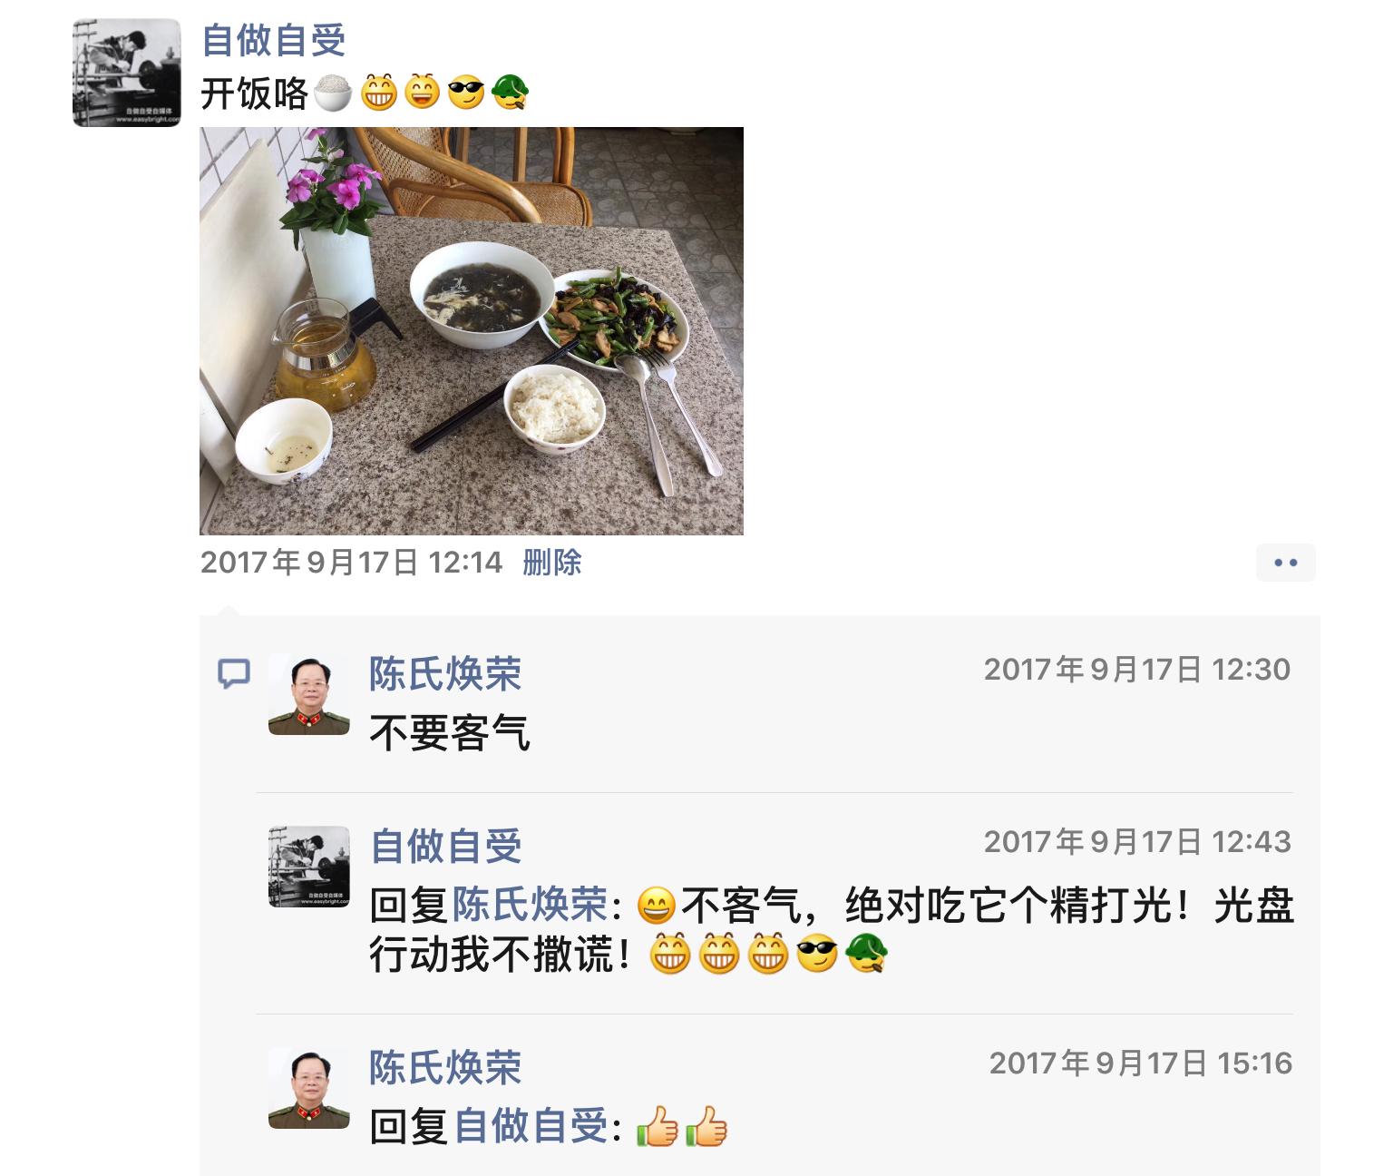Image resolution: width=1393 pixels, height=1176 pixels.
Task: Click the post timestamp 2017年9月17日 12:14
Action: tap(351, 563)
